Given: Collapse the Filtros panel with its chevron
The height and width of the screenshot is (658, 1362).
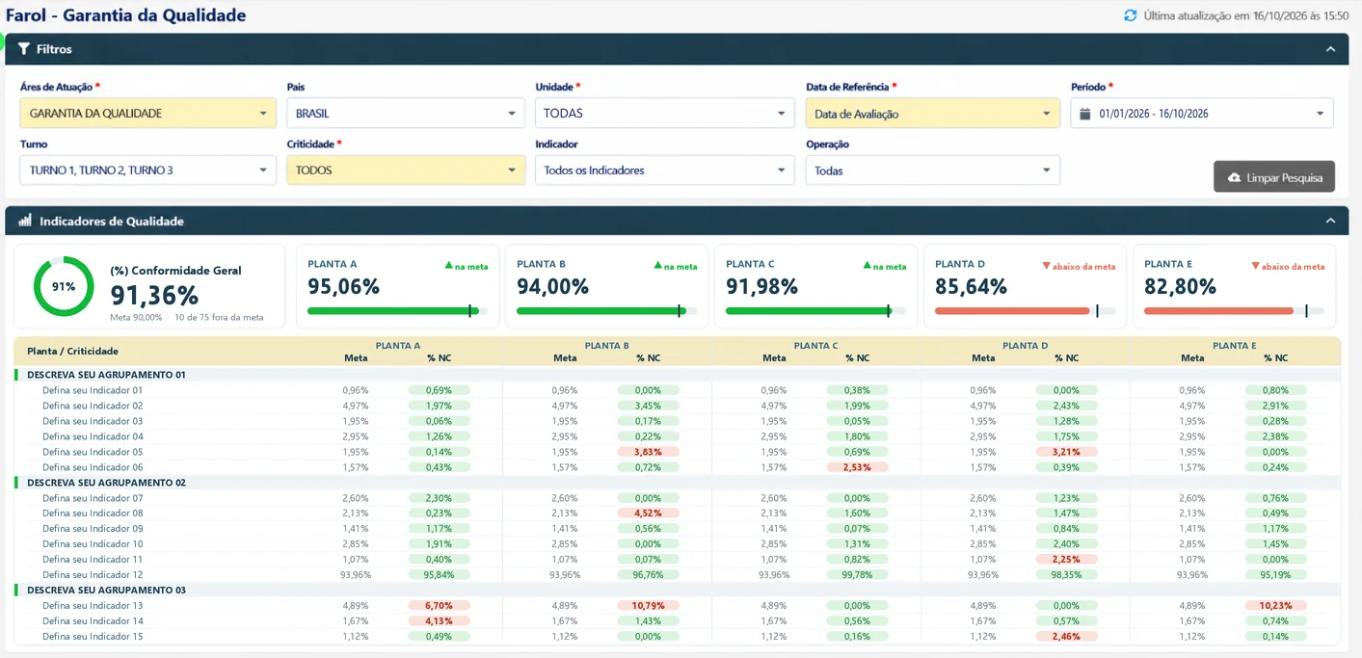Looking at the screenshot, I should 1330,49.
